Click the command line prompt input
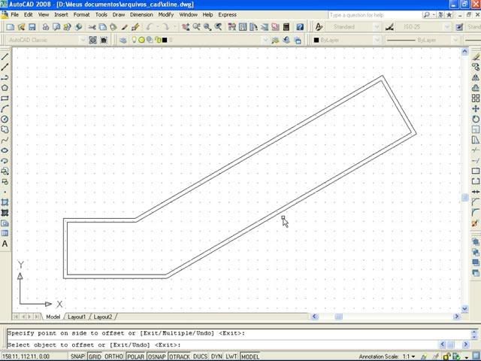The width and height of the screenshot is (481, 361). (223, 344)
